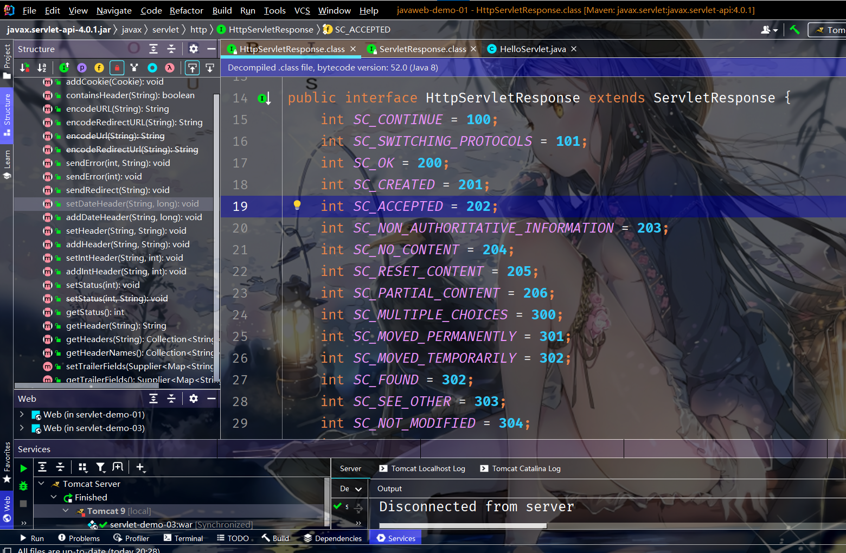Screen dimensions: 846x553
Task: Click the servlet breadcrumb in navigation bar
Action: (x=165, y=30)
